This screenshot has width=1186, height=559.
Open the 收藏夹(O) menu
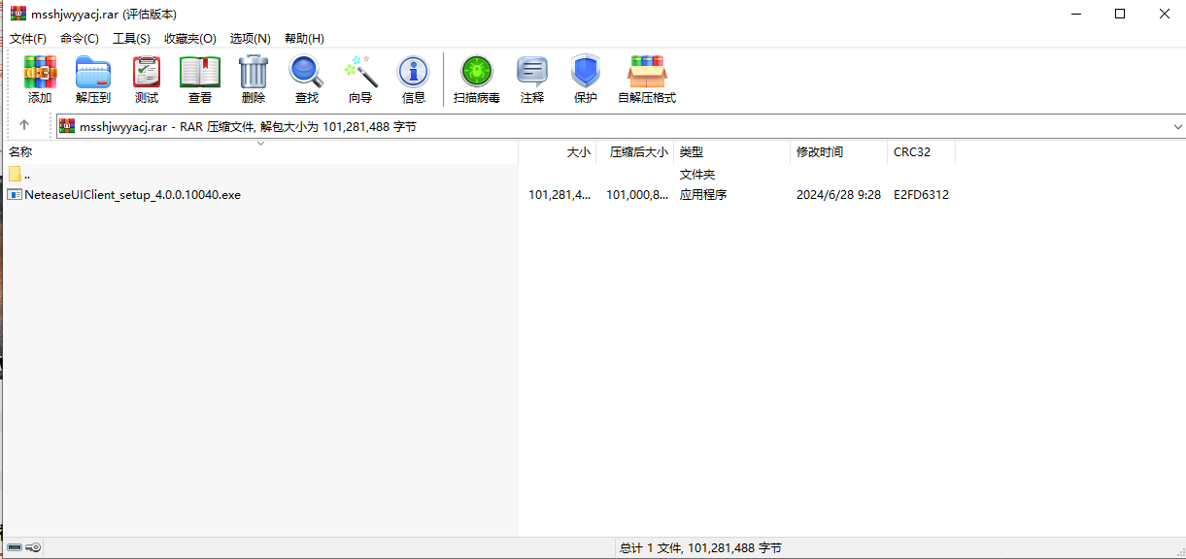coord(190,39)
